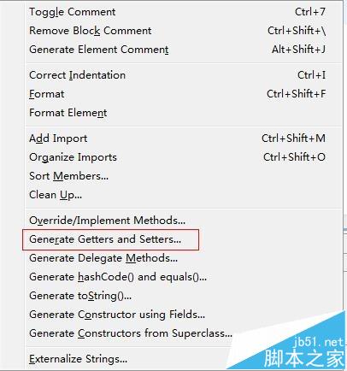This screenshot has width=347, height=371.
Task: Click the jb51.net watermark logo
Action: click(303, 352)
